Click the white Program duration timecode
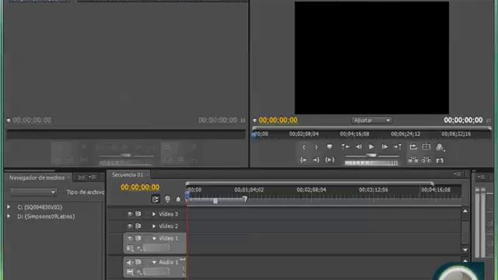This screenshot has width=498, height=280. coord(463,120)
